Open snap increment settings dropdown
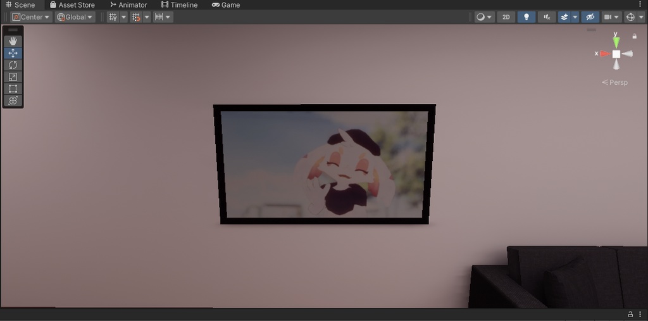 pos(168,17)
